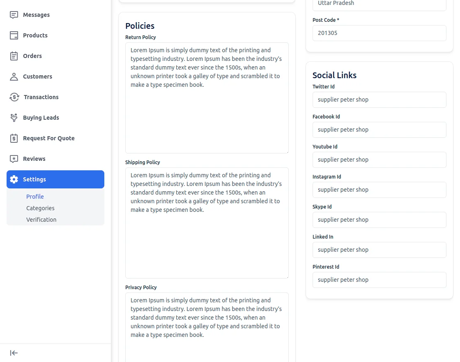Image resolution: width=460 pixels, height=362 pixels.
Task: Click the Twitter Id input field
Action: pyautogui.click(x=379, y=100)
